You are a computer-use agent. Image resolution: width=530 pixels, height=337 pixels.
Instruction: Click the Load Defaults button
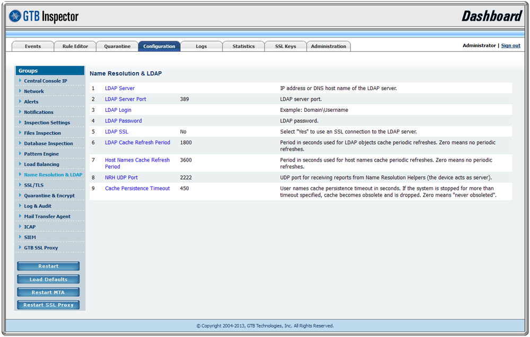click(48, 280)
